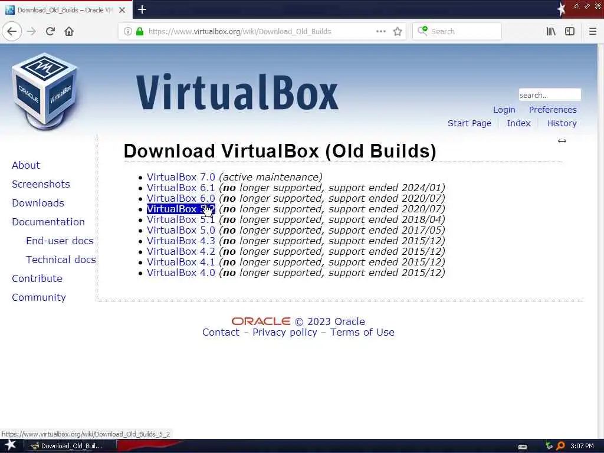
Task: Click the Oracle logo in footer
Action: 261,321
